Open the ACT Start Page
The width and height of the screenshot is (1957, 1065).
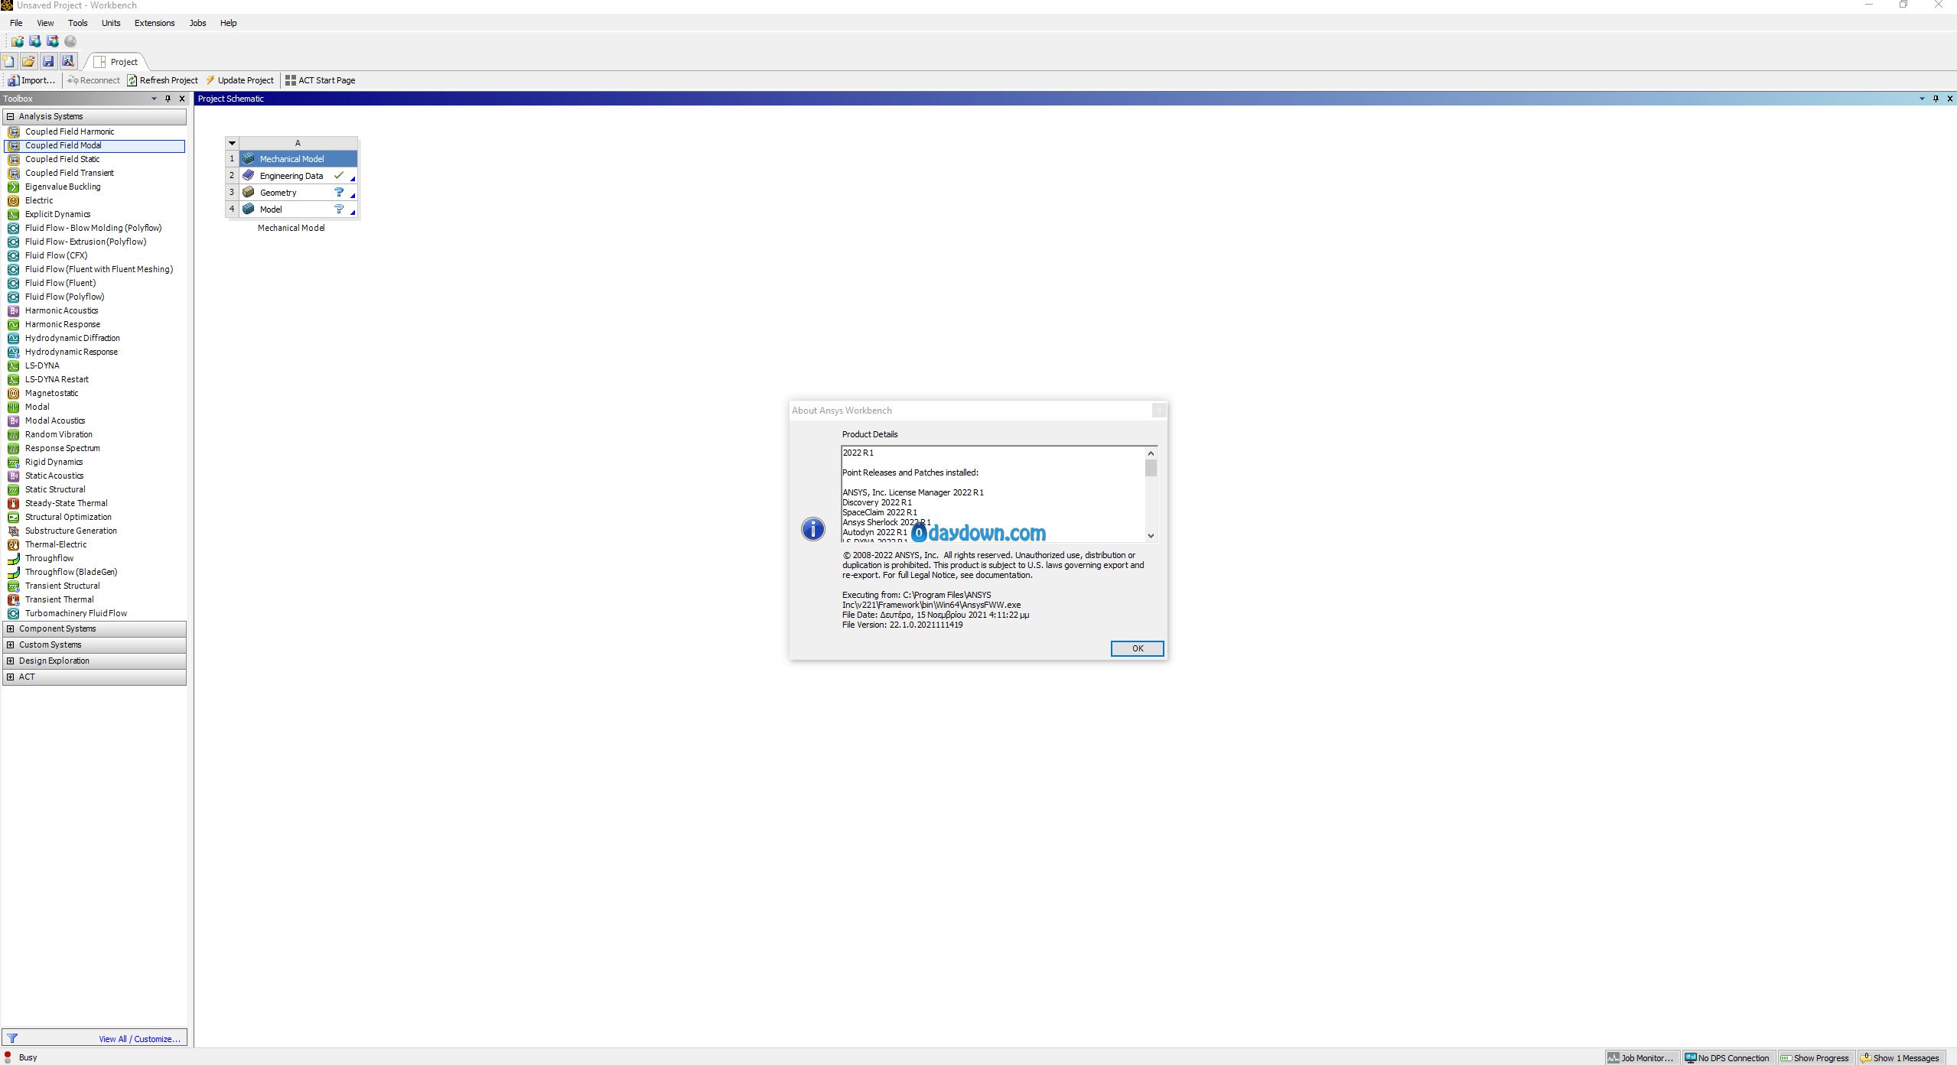point(320,80)
